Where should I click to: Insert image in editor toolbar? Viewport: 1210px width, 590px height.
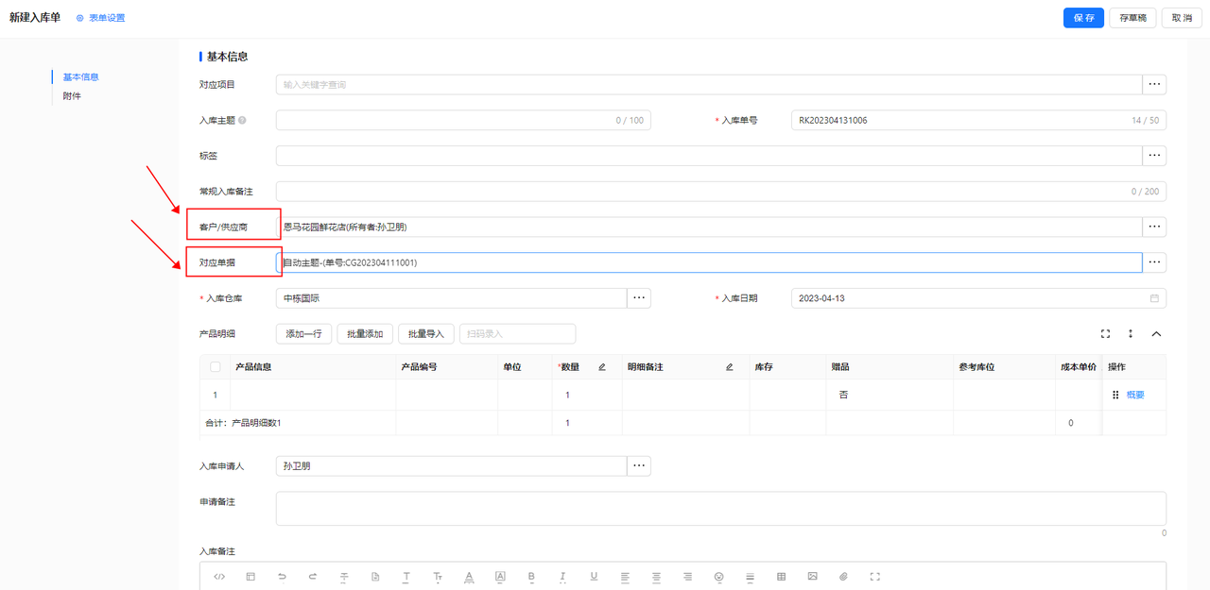pos(812,576)
